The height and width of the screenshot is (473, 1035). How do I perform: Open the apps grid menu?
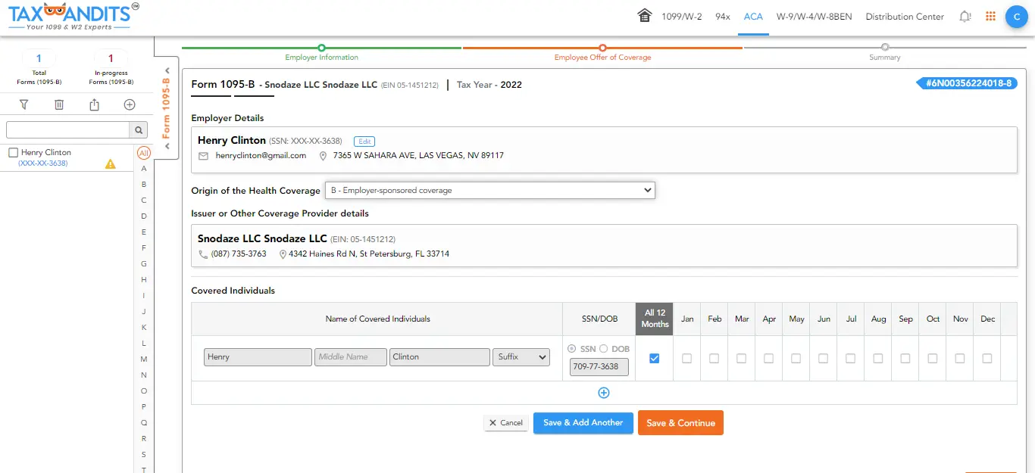point(990,16)
